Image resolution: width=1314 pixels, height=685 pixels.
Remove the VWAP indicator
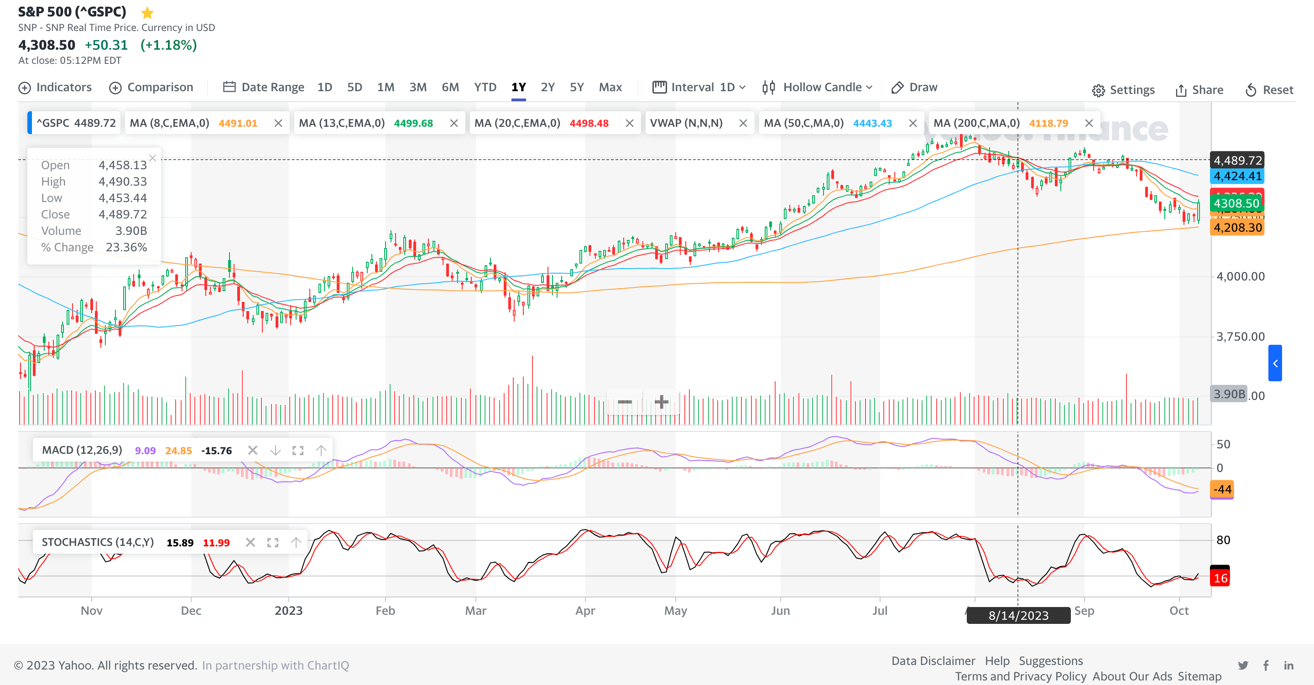point(743,123)
